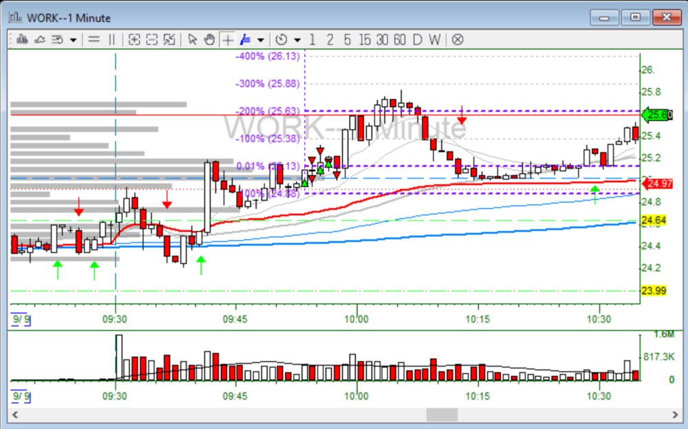Select the hand pan tool
This screenshot has width=688, height=429.
(209, 39)
